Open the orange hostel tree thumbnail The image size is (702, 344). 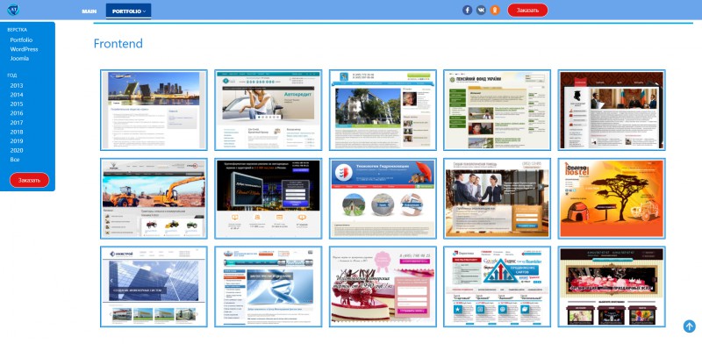click(x=612, y=198)
